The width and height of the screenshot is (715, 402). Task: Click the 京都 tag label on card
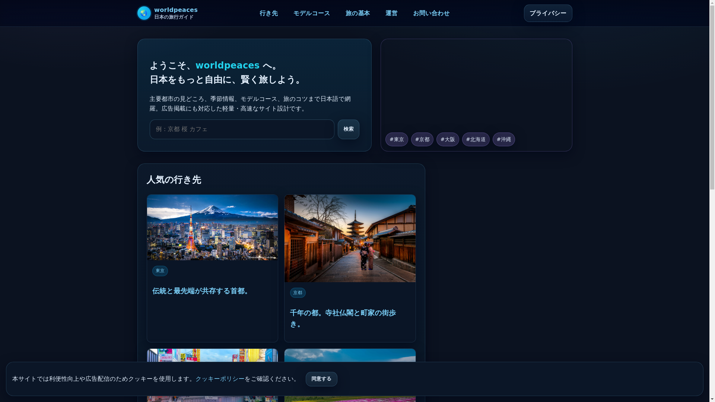tap(298, 293)
